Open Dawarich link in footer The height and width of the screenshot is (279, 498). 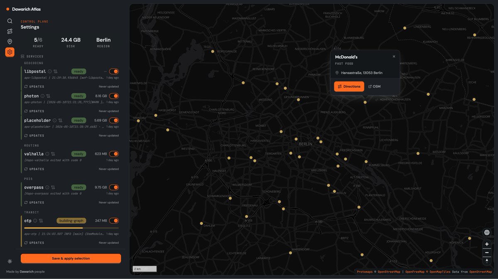pos(27,272)
